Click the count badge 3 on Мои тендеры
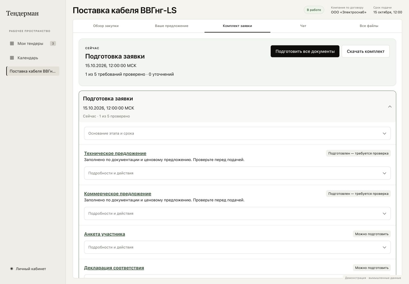409x284 pixels. pyautogui.click(x=53, y=43)
